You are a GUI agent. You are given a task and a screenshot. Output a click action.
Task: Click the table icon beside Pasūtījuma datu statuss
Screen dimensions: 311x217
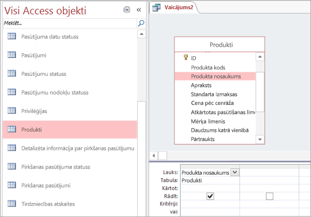[12, 36]
